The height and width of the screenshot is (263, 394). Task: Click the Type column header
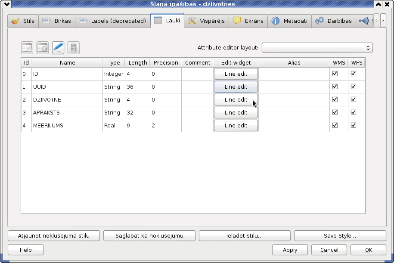(114, 63)
